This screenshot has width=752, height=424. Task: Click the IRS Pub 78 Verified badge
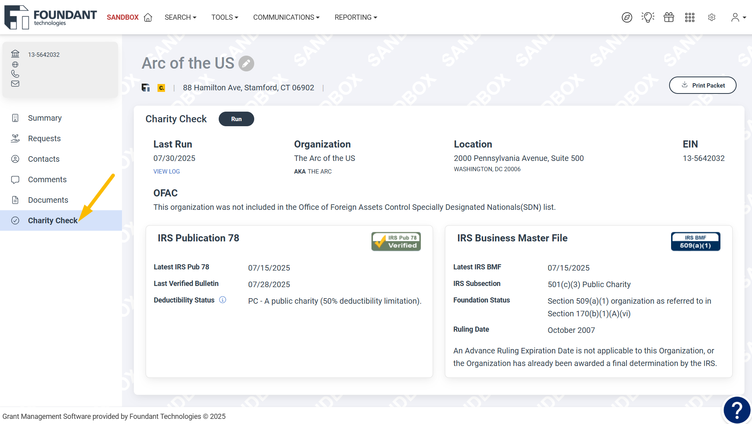[x=396, y=241]
